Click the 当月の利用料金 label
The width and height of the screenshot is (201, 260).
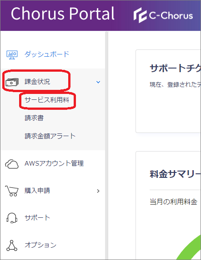click(x=174, y=202)
